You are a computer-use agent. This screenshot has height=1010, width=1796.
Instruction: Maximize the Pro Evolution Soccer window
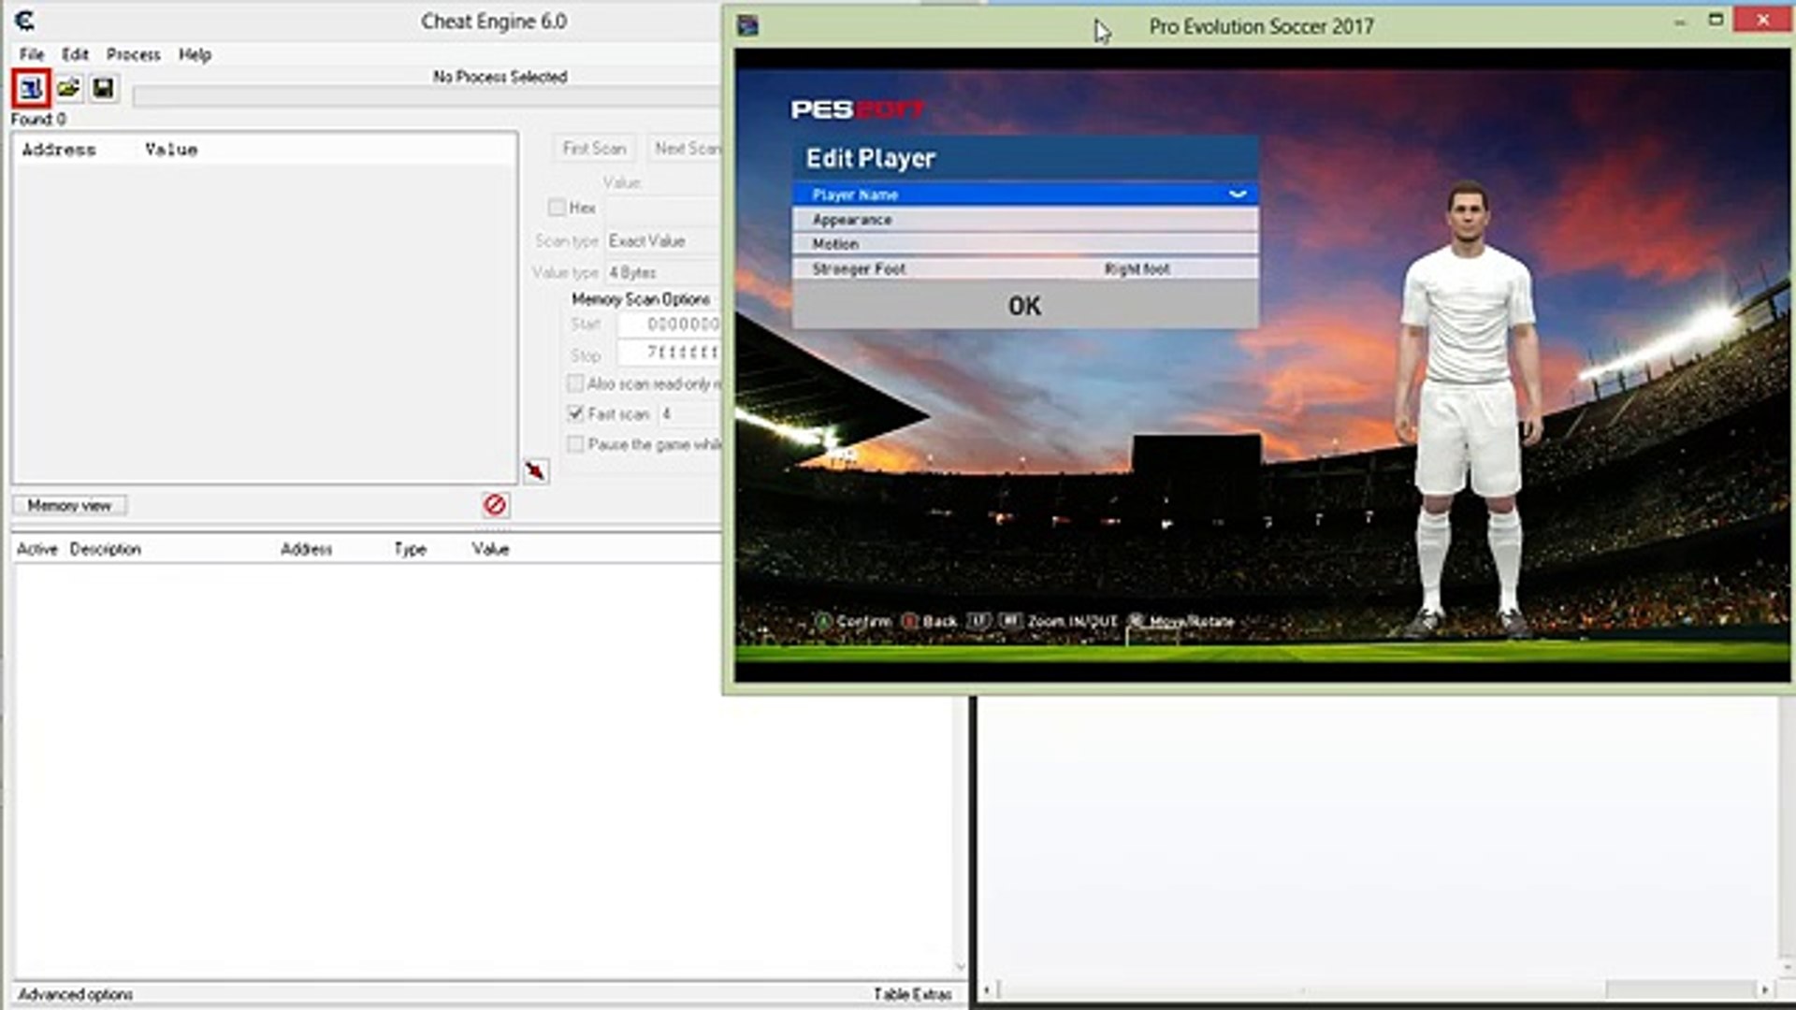coord(1716,20)
